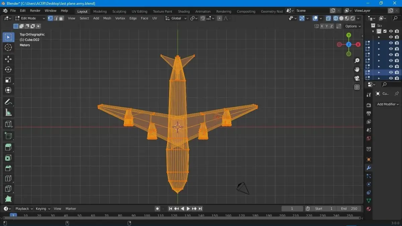The image size is (402, 226).
Task: Open the Object Data mesh properties tab
Action: coord(369,201)
